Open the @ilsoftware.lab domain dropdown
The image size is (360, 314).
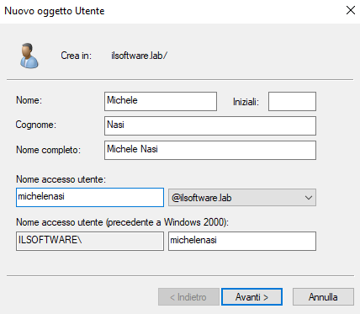242,198
